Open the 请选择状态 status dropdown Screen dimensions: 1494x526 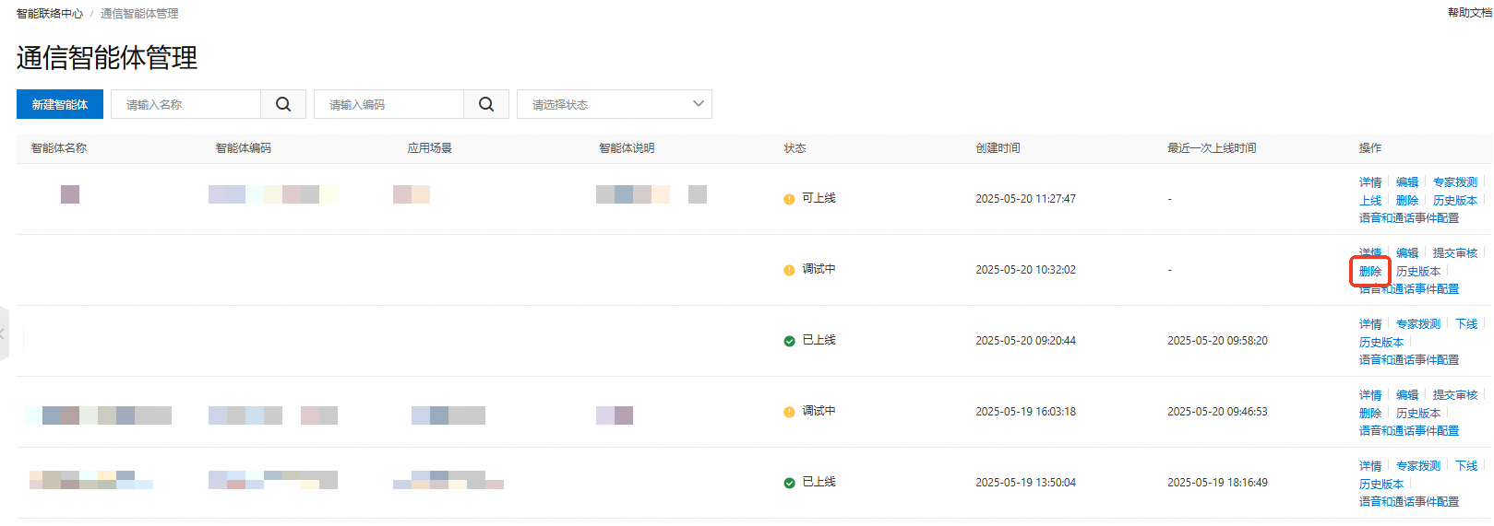click(615, 104)
